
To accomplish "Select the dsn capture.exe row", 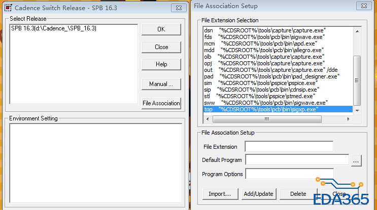I will pos(278,30).
